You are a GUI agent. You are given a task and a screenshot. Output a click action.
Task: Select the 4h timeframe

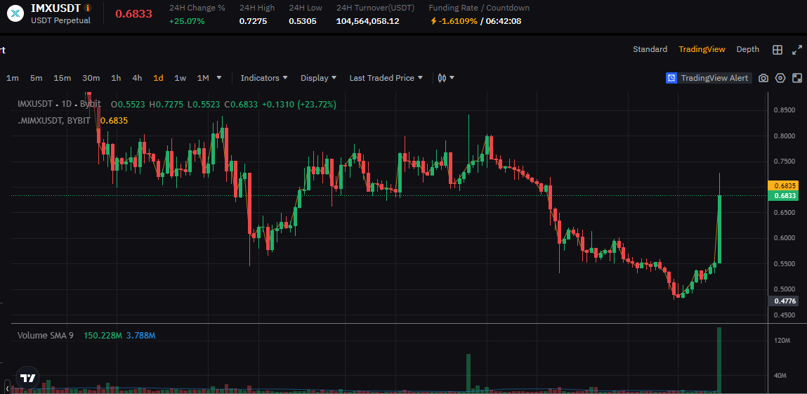click(x=137, y=78)
